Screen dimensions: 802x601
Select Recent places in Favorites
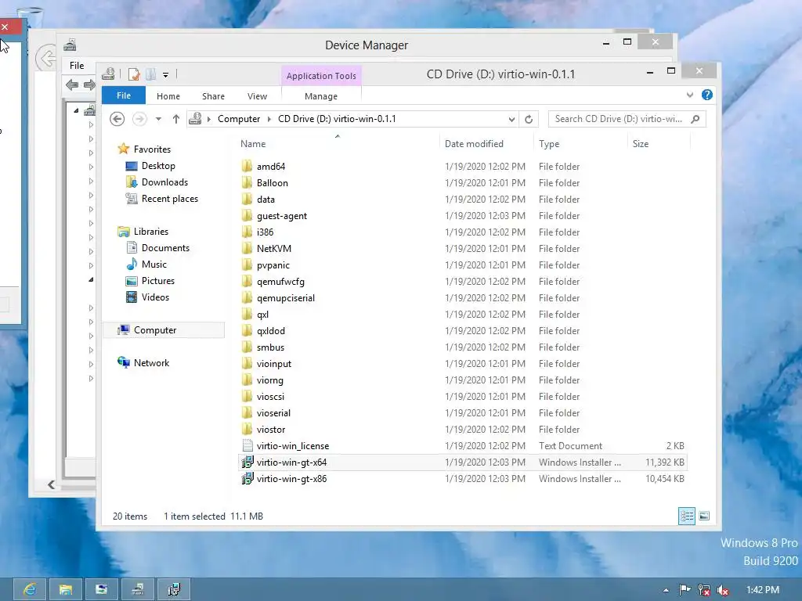170,198
